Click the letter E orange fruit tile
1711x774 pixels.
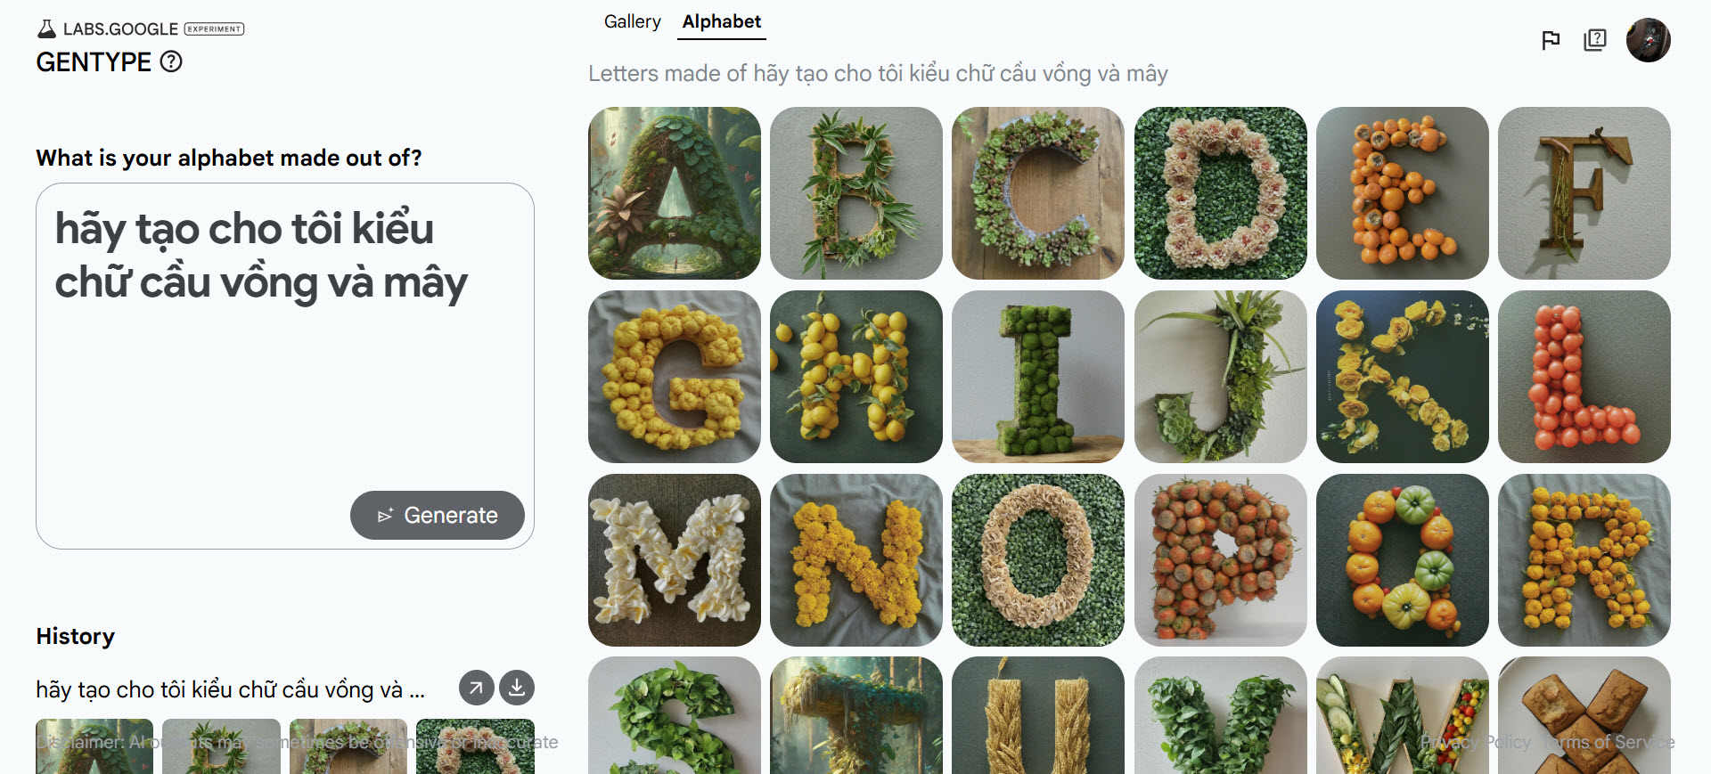tap(1403, 193)
